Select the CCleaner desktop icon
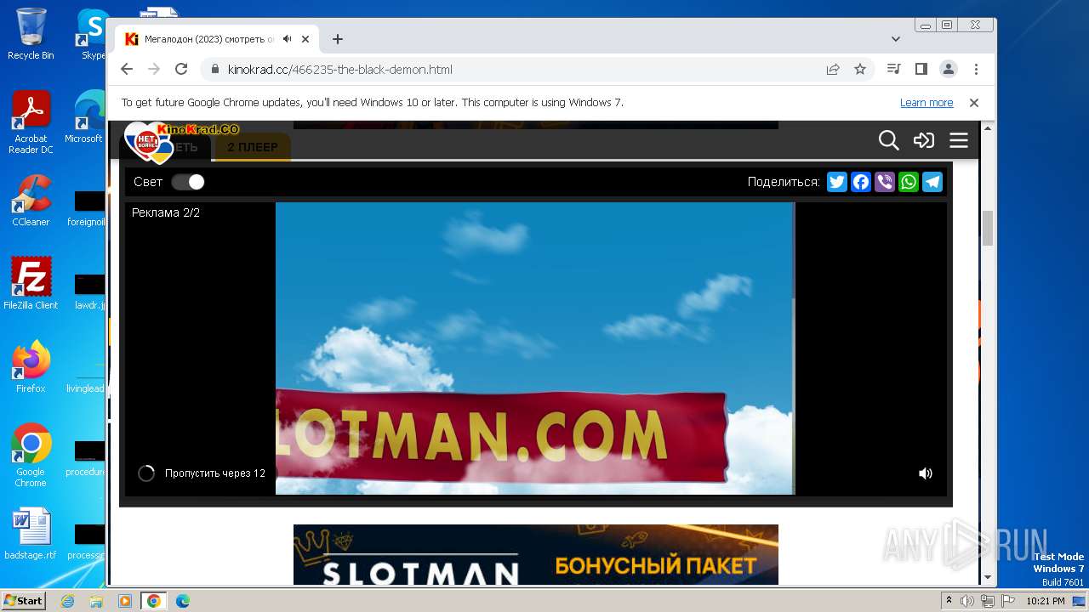This screenshot has width=1089, height=612. tap(31, 201)
